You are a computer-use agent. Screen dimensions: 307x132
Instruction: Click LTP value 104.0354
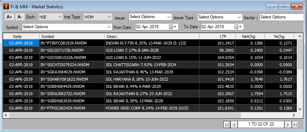tap(226, 58)
